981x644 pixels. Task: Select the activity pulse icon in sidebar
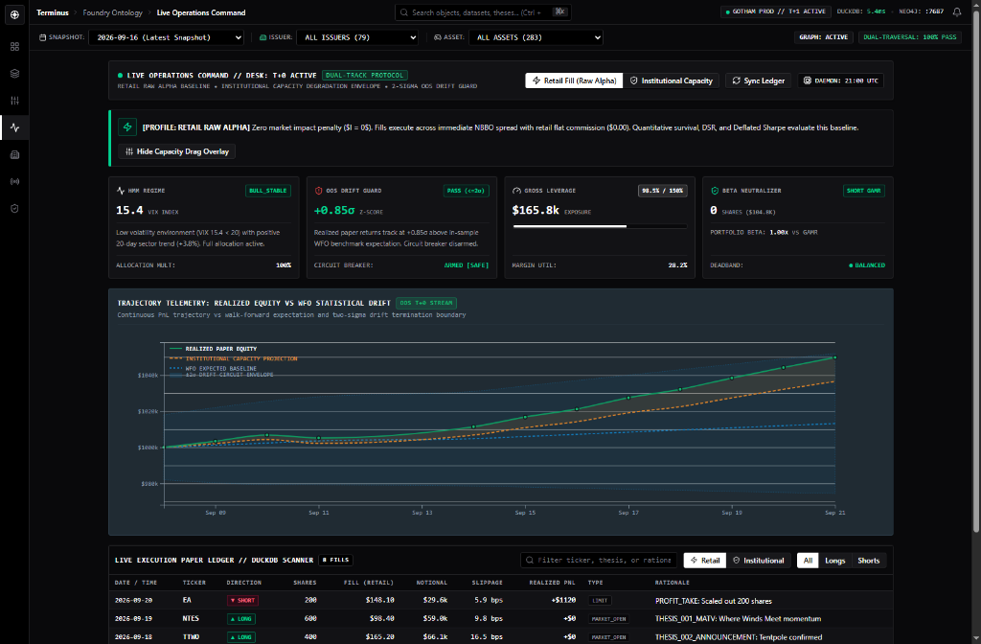(14, 127)
